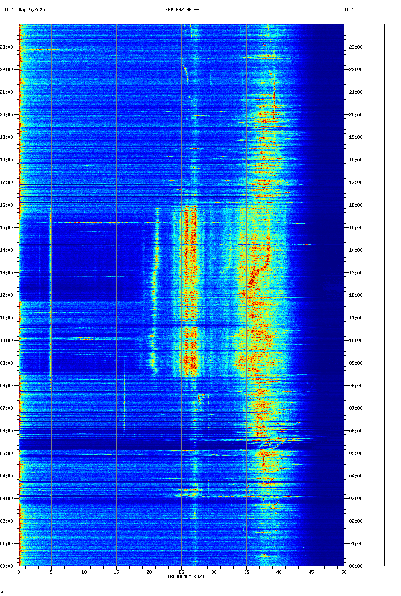The width and height of the screenshot is (401, 596).
Task: Click the 10 Hz frequency tick label
Action: 84,572
